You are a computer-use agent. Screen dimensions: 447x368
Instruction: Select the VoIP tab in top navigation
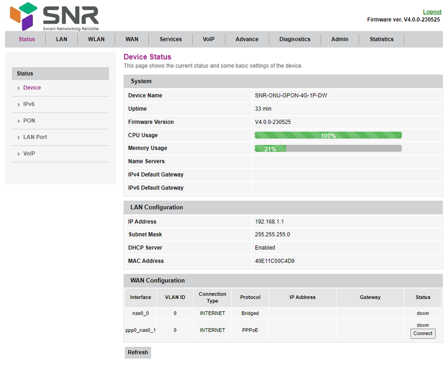(208, 39)
